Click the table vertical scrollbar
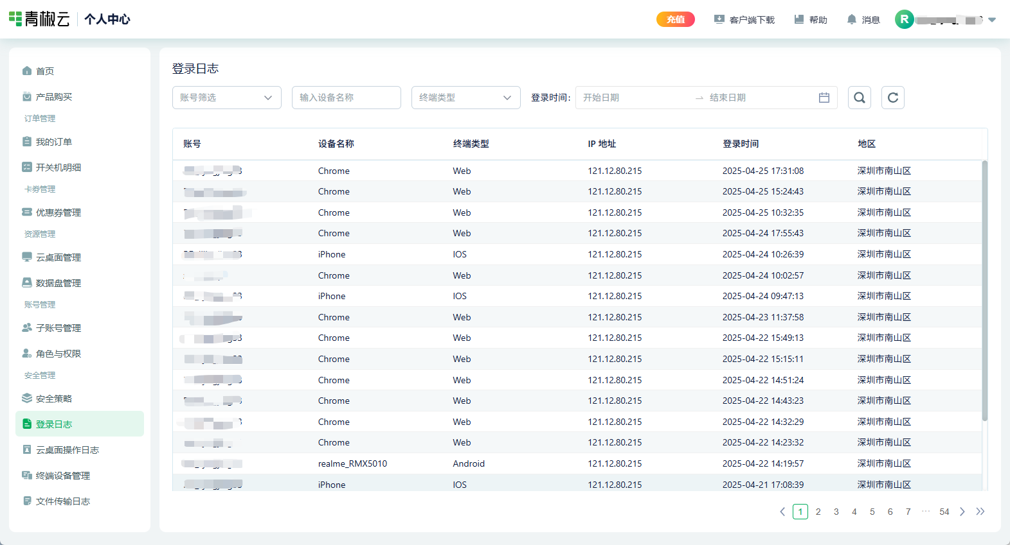1010x545 pixels. click(x=984, y=290)
